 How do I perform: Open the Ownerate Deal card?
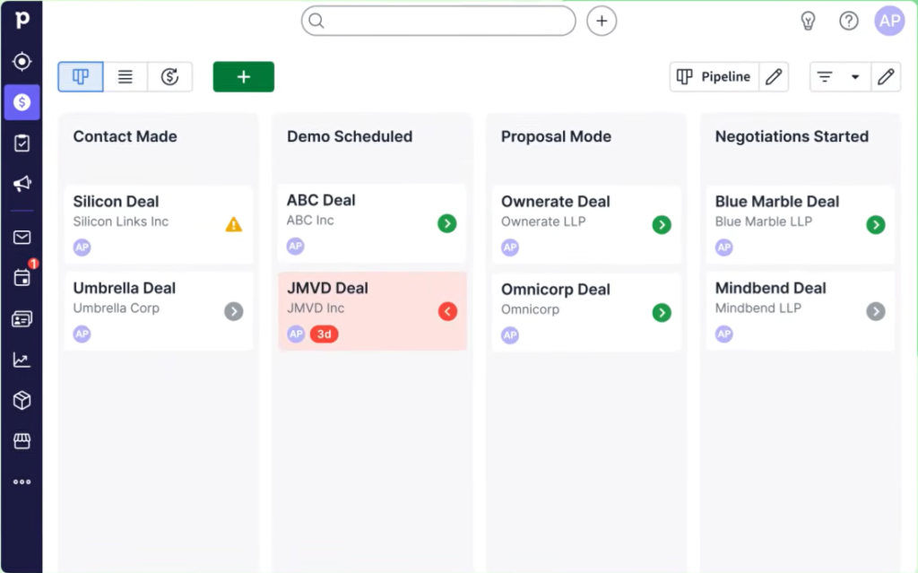pyautogui.click(x=586, y=224)
